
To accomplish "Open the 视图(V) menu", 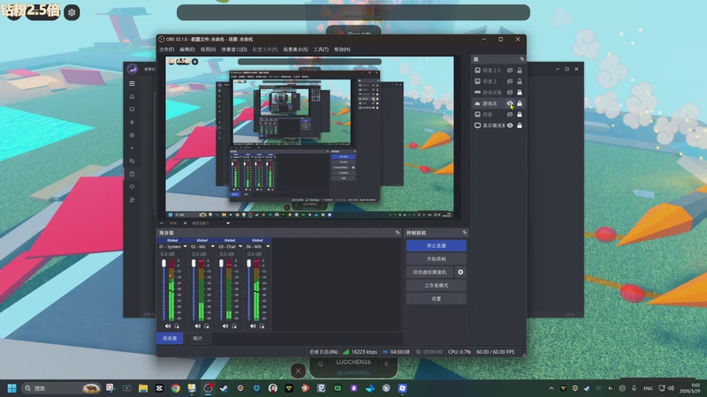I will [x=208, y=49].
